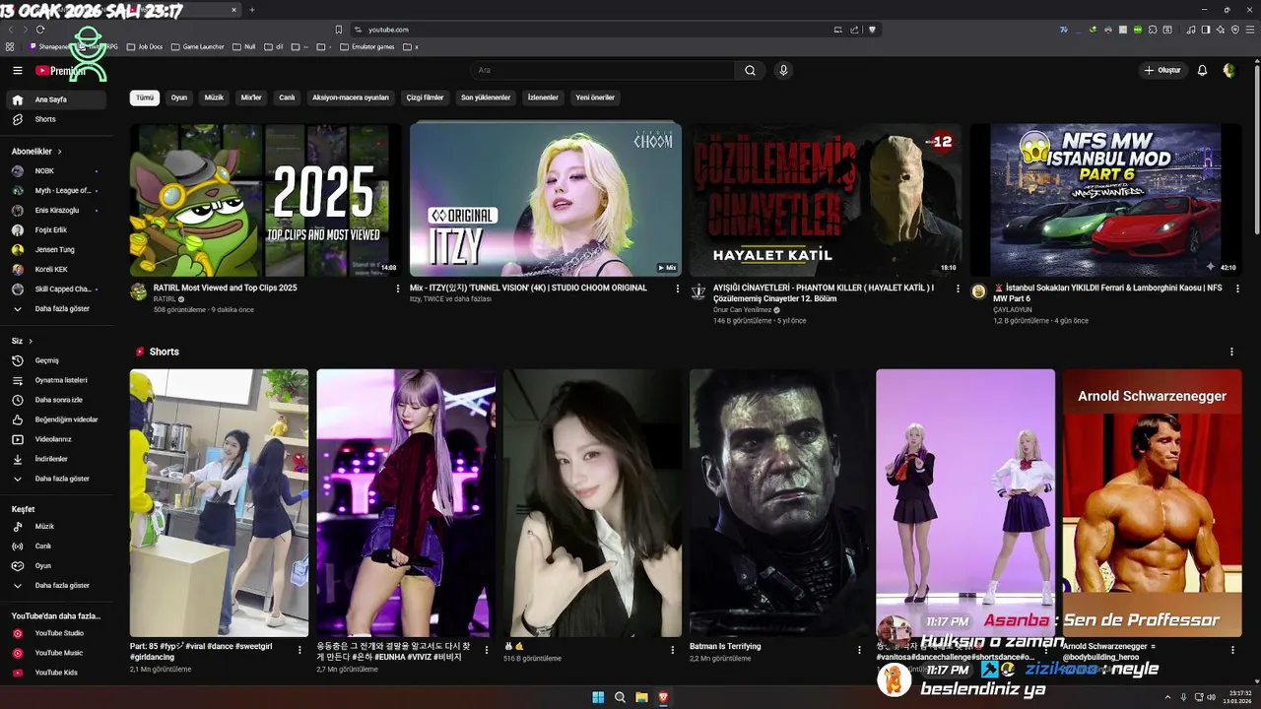The width and height of the screenshot is (1261, 709).
Task: Open NOBK channel subscription
Action: [x=57, y=171]
